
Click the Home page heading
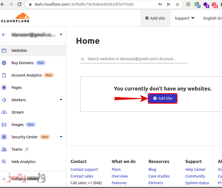88,41
